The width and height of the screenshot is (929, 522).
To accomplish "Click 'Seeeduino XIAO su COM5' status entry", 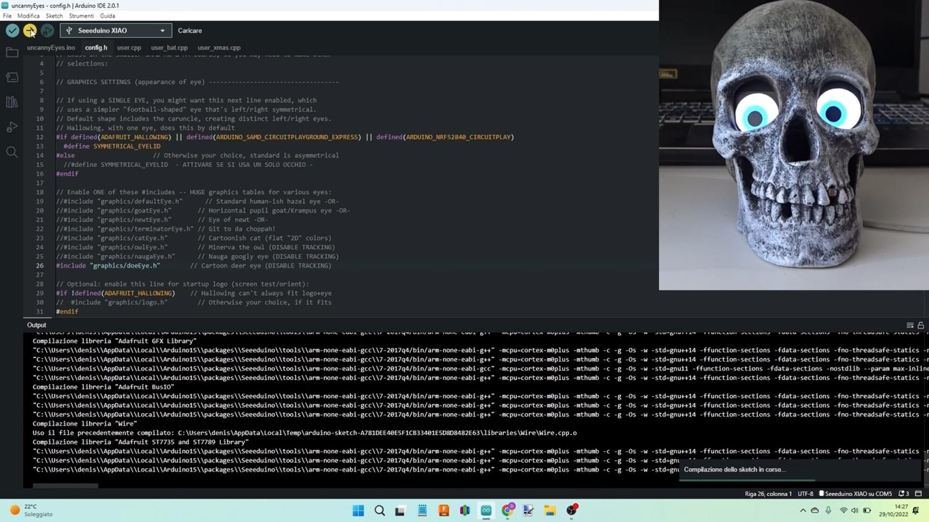I will coord(855,493).
